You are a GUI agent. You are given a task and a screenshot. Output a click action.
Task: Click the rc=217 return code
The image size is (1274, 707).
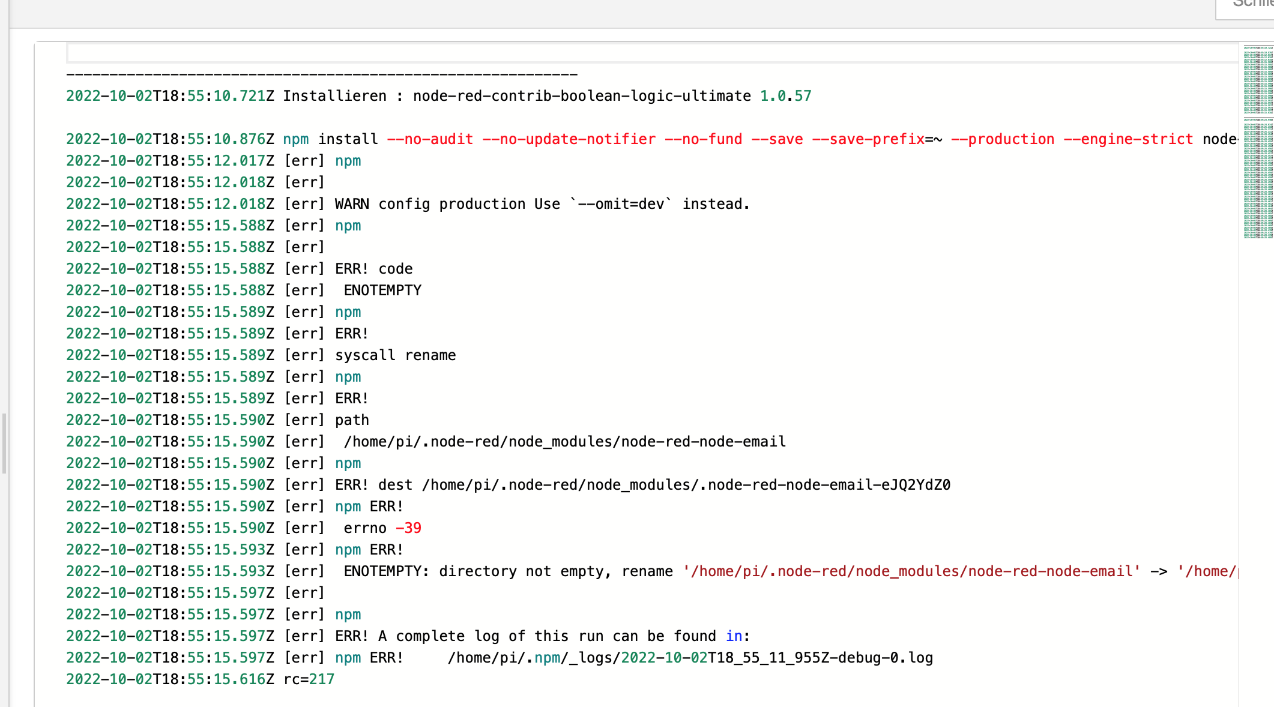coord(309,679)
